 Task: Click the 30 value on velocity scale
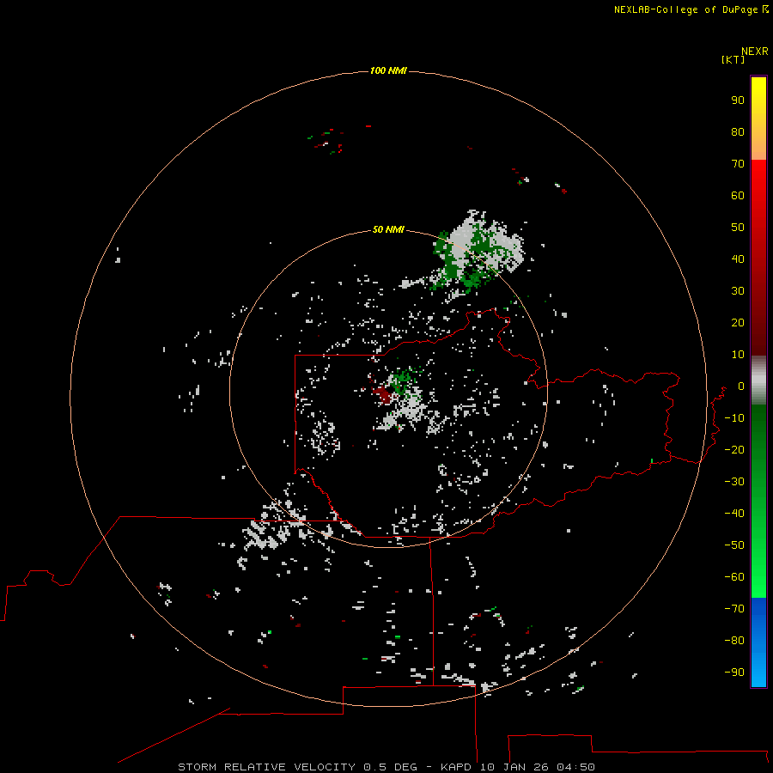[x=738, y=291]
